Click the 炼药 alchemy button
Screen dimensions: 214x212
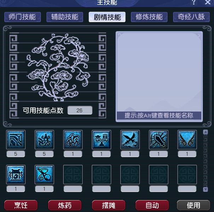tap(65, 205)
